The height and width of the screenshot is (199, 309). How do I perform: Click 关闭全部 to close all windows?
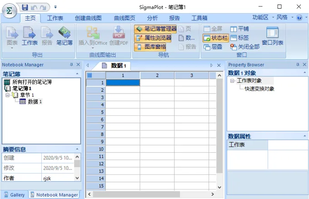(x=245, y=47)
